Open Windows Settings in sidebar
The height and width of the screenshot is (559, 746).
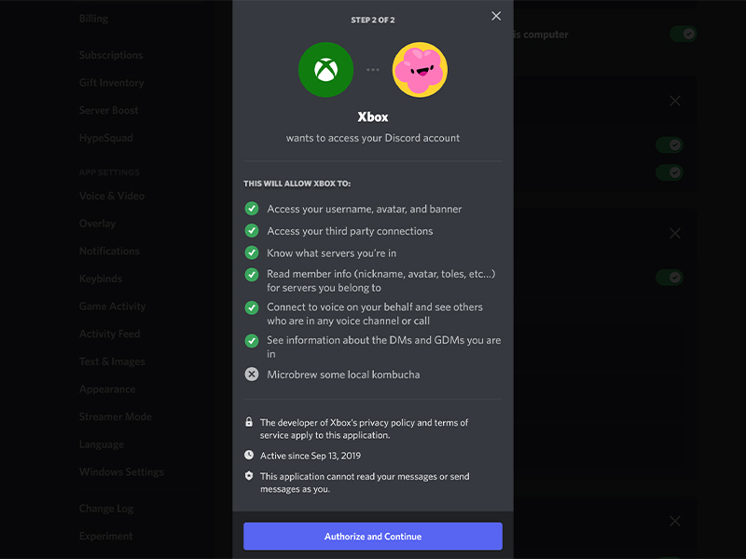121,471
